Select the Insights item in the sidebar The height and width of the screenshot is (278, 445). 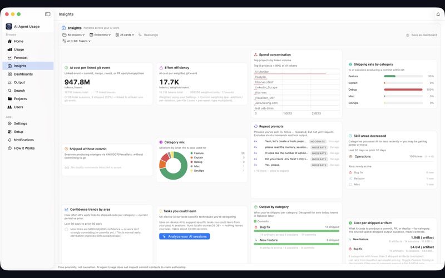pyautogui.click(x=28, y=66)
